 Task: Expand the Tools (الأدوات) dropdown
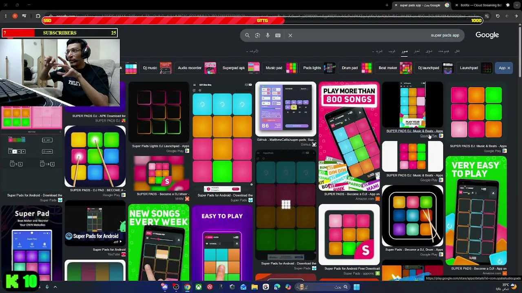pyautogui.click(x=253, y=51)
